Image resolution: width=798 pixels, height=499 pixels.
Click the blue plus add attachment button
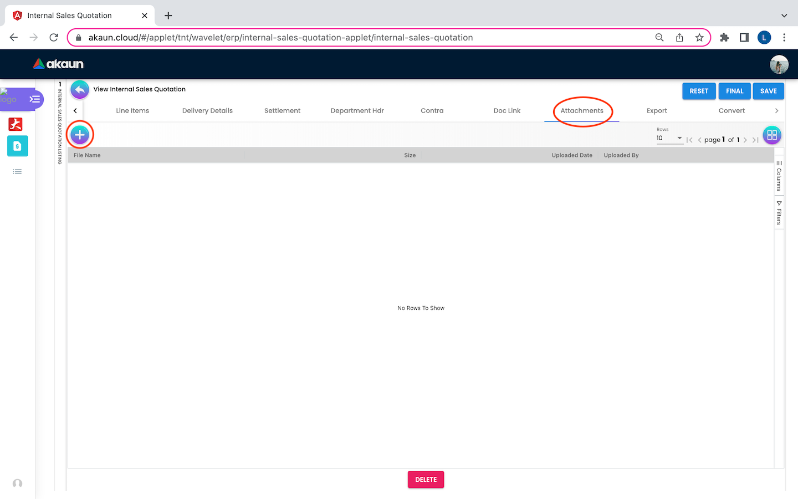point(80,135)
